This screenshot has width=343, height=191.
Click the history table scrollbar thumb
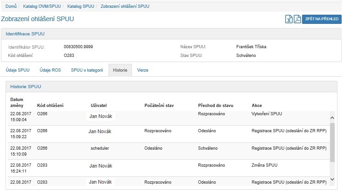click(x=332, y=142)
